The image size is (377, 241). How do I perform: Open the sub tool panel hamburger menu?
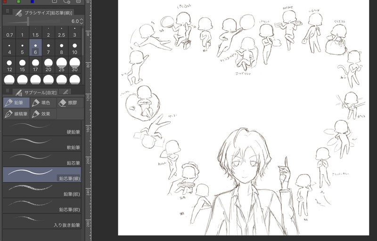click(x=8, y=91)
